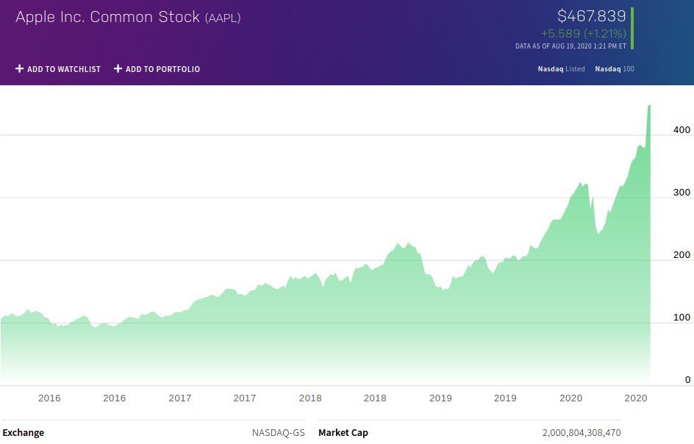The height and width of the screenshot is (444, 694).
Task: Click the green price indicator bar
Action: pos(632,29)
